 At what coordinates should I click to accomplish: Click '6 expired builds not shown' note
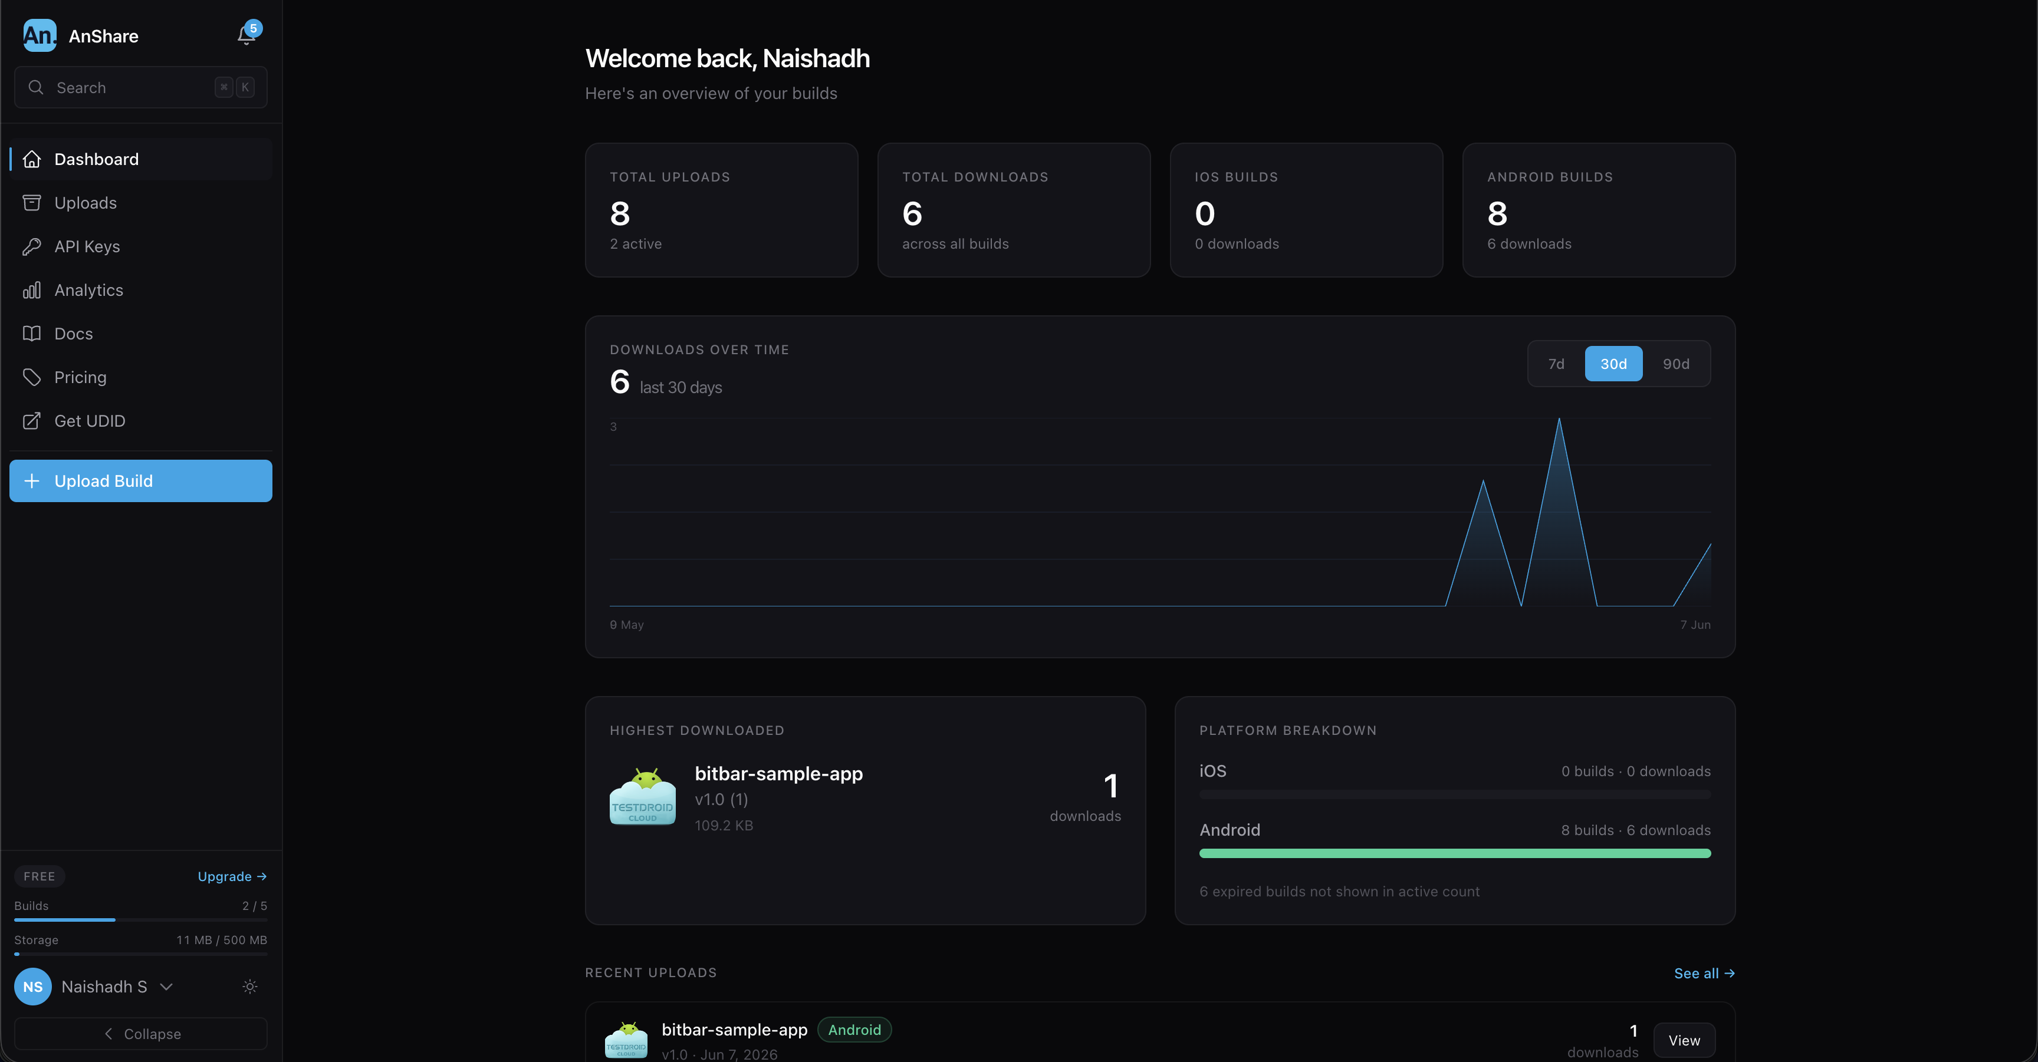pyautogui.click(x=1339, y=891)
